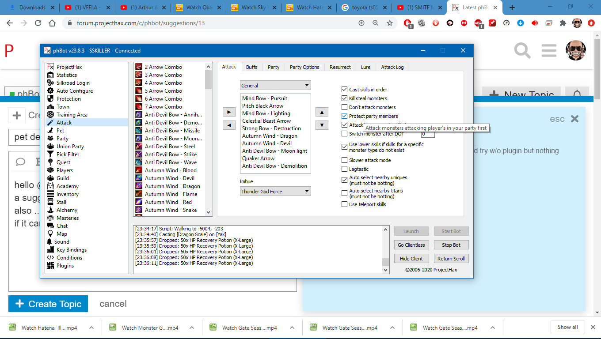Switch to the Buffs tab
The height and width of the screenshot is (339, 601).
click(252, 67)
